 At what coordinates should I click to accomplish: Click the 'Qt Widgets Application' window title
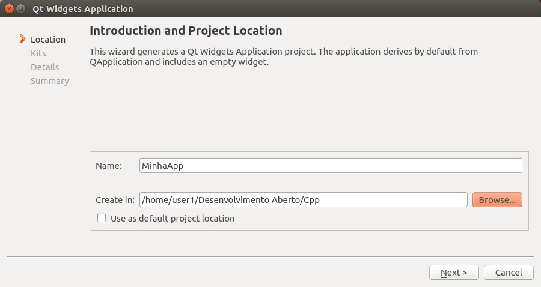pyautogui.click(x=83, y=9)
